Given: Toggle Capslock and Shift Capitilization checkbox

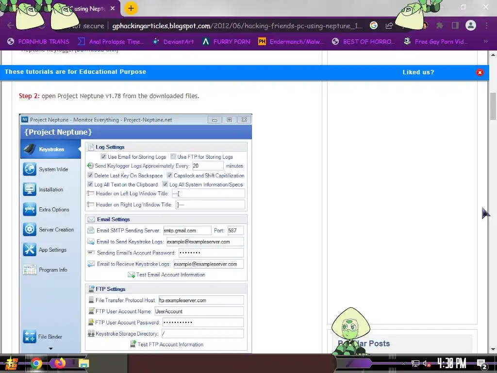Looking at the screenshot, I should pyautogui.click(x=169, y=175).
